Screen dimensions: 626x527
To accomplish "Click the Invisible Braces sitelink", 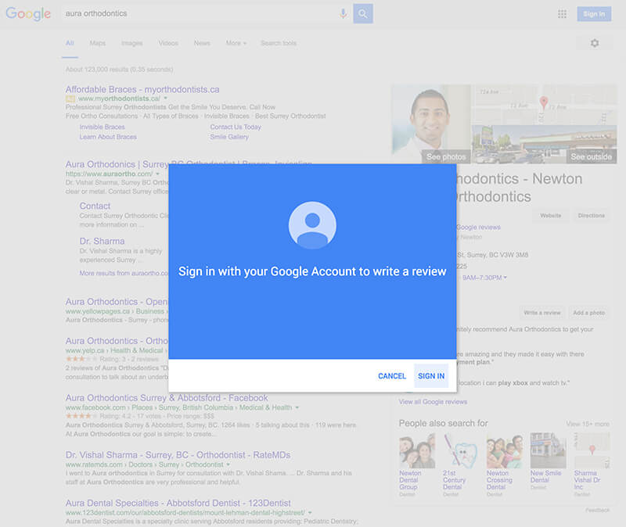I will click(103, 127).
